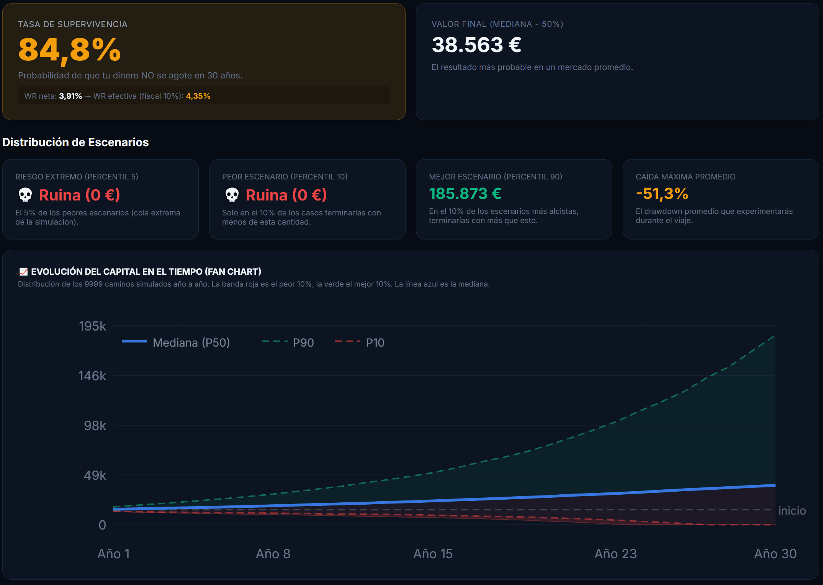Click the Caída Máxima Promedio label

(686, 177)
